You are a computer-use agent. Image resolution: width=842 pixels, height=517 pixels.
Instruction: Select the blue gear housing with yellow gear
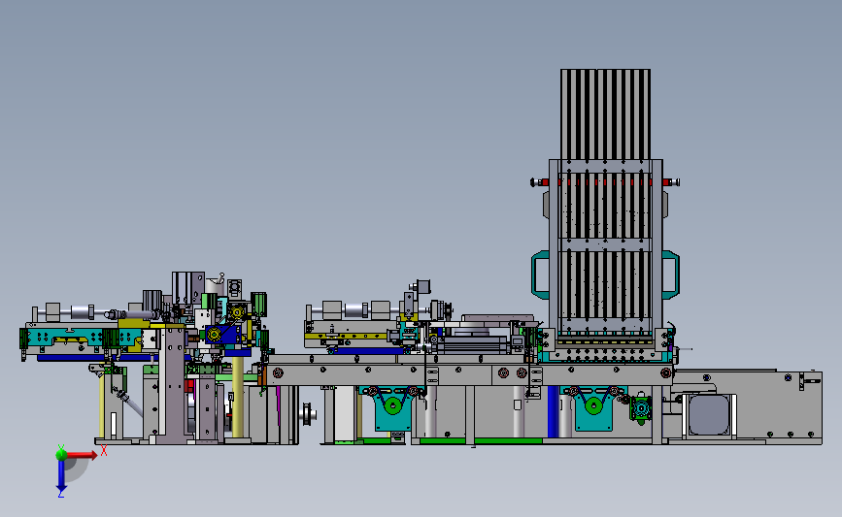coord(222,335)
